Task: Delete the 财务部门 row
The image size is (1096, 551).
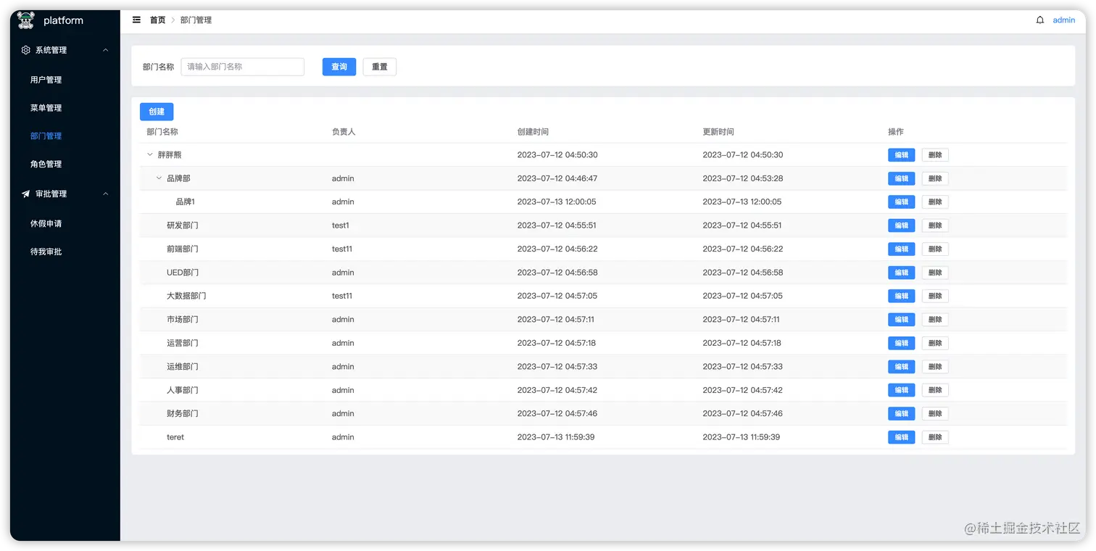Action: [935, 413]
